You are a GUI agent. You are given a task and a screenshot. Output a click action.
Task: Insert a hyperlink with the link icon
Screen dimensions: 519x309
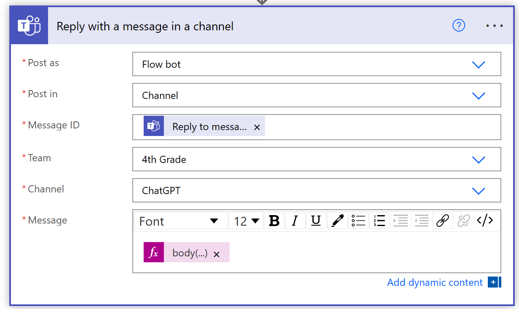pyautogui.click(x=443, y=221)
